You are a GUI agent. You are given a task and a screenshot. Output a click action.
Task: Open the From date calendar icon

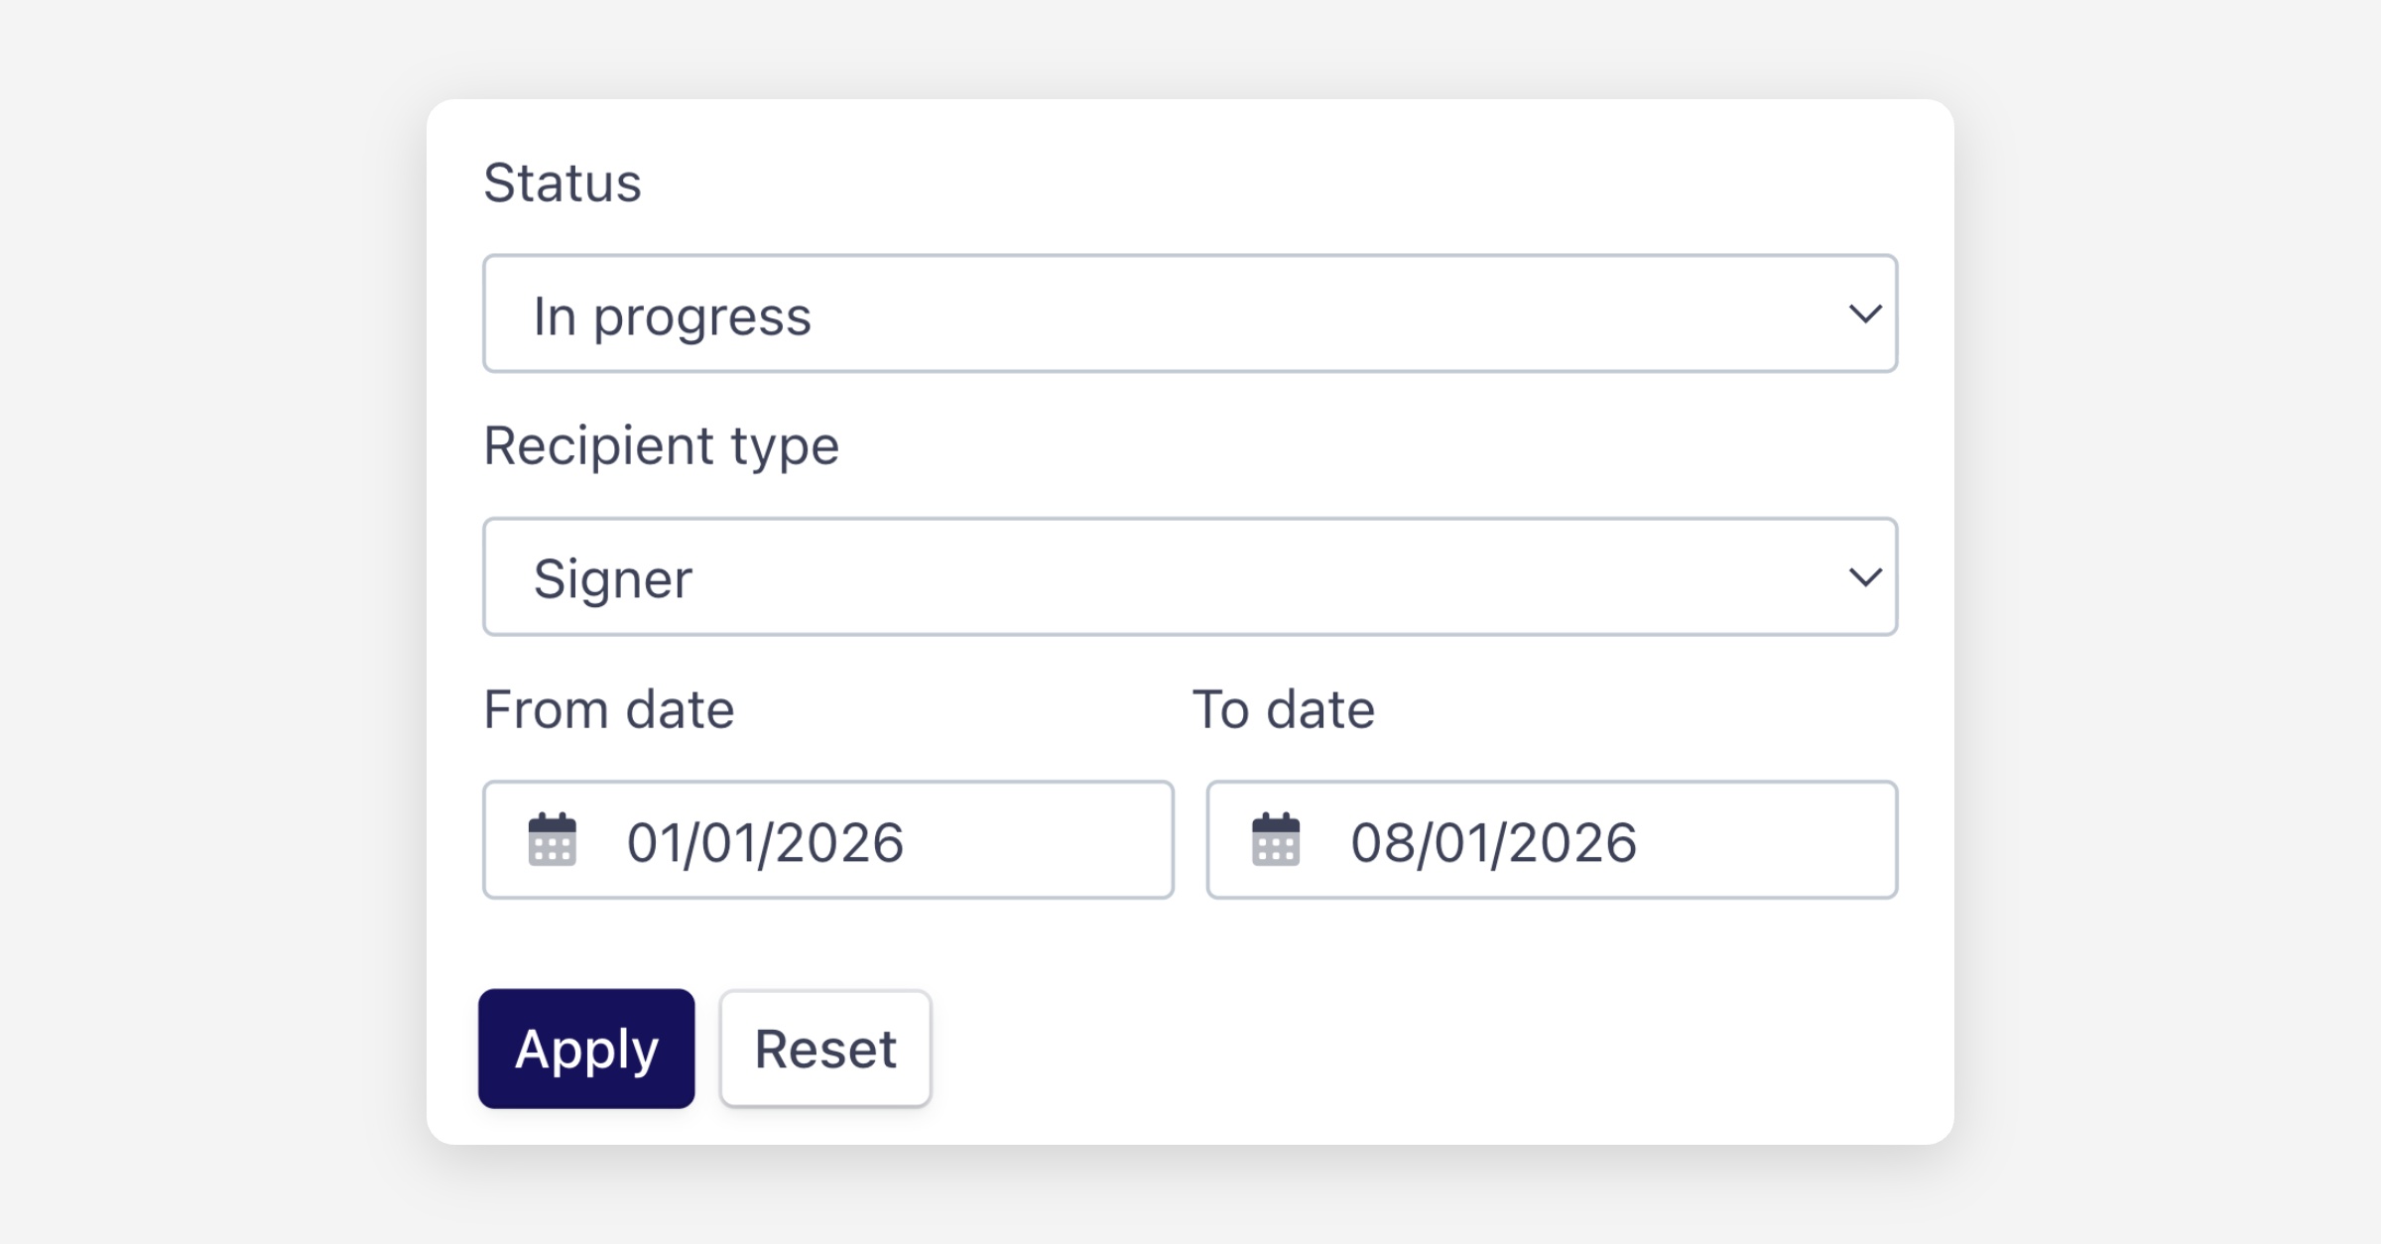point(553,840)
